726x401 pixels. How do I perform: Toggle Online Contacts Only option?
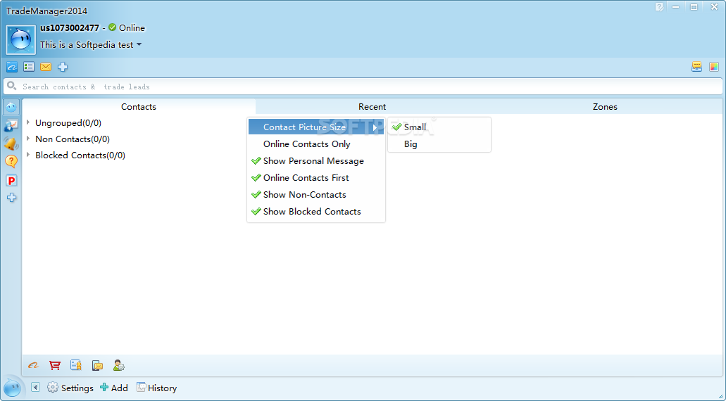click(315, 144)
